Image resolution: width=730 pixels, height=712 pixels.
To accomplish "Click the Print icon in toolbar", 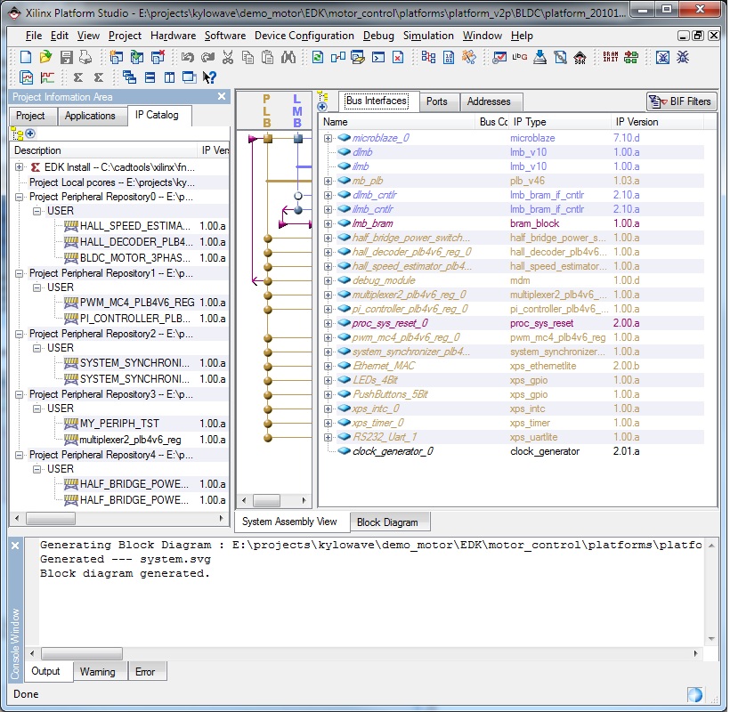I will [x=85, y=57].
